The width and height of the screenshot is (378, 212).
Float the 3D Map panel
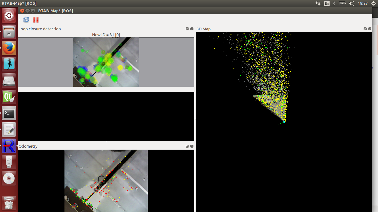(365, 29)
